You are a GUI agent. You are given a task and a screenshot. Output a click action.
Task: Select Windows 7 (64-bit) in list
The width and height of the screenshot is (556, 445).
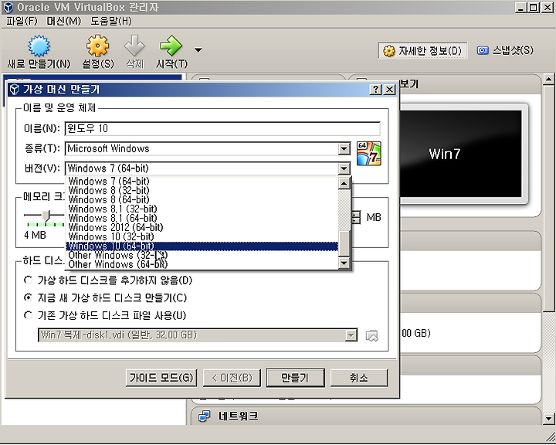(202, 182)
